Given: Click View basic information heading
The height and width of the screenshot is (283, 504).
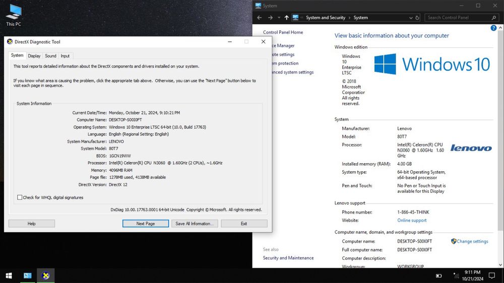Looking at the screenshot, I should pyautogui.click(x=392, y=36).
